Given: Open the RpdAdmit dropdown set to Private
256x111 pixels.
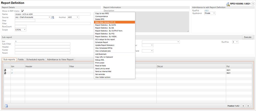Looking at the screenshot, I should pos(210,13).
